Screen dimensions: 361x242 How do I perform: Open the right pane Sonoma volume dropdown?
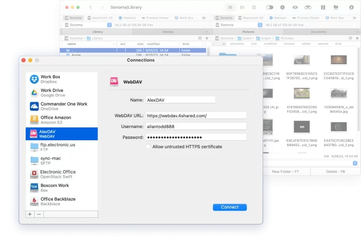tap(260, 25)
